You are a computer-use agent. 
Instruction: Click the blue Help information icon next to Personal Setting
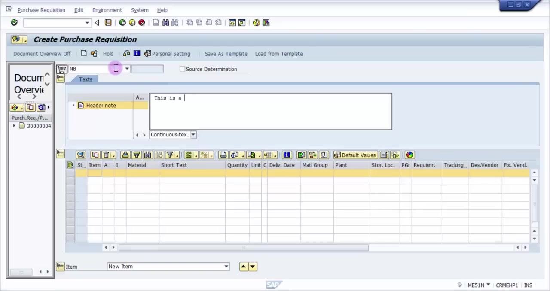click(137, 54)
